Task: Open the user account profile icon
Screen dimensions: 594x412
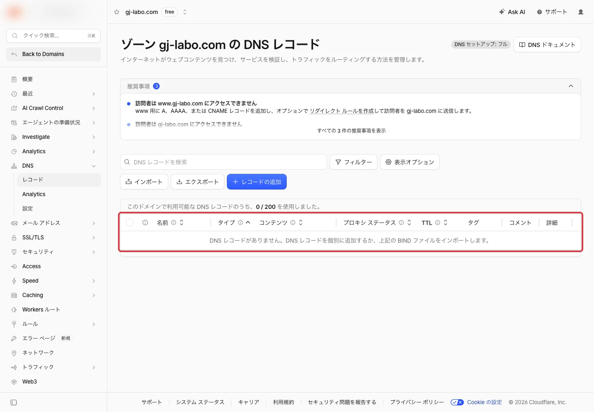Action: pos(581,12)
